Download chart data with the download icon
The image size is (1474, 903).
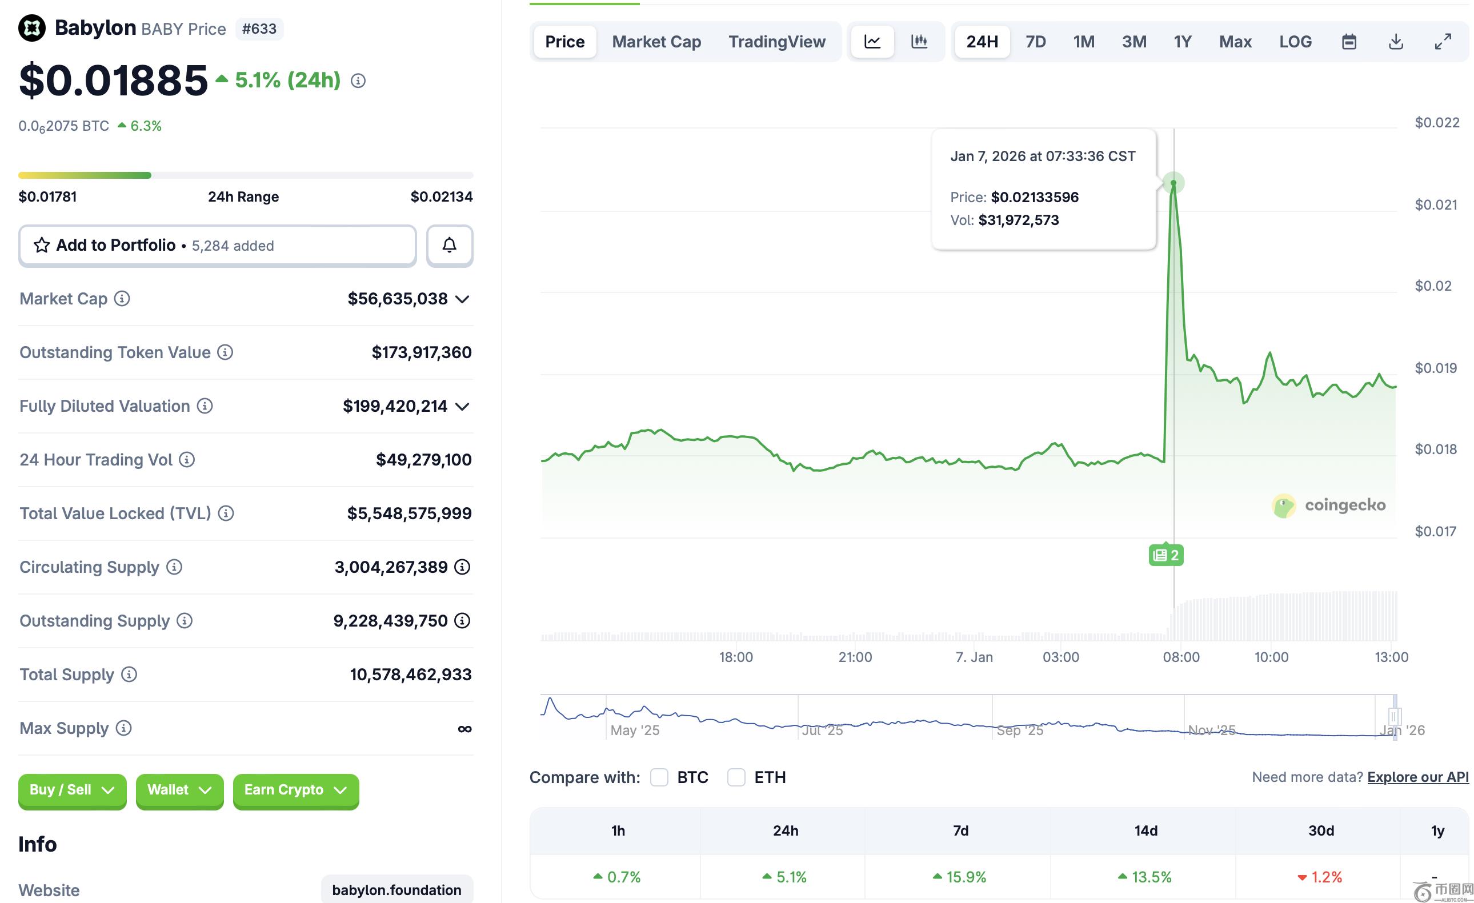(x=1396, y=42)
